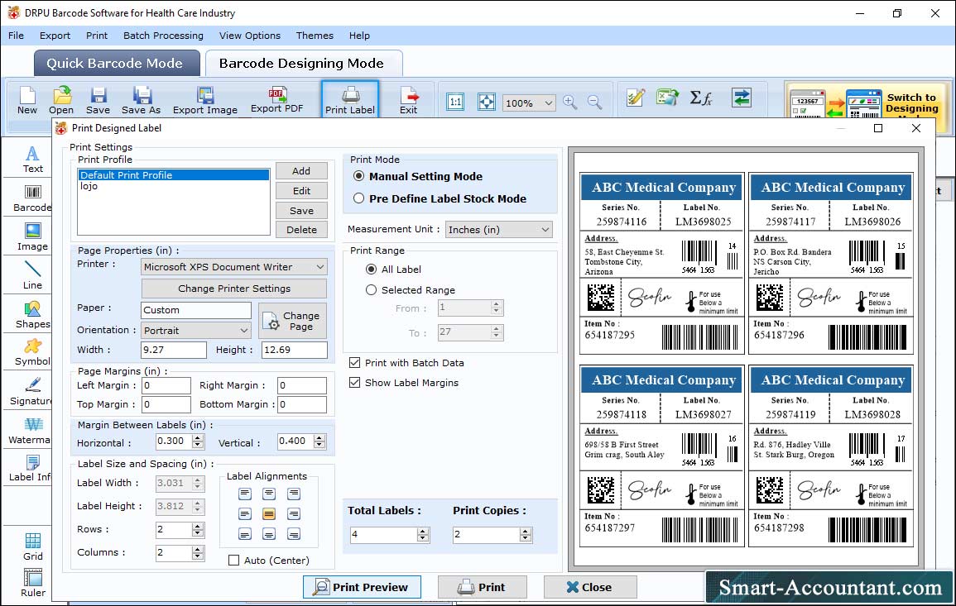Select the Barcode tool in sidebar
956x606 pixels.
[x=33, y=199]
